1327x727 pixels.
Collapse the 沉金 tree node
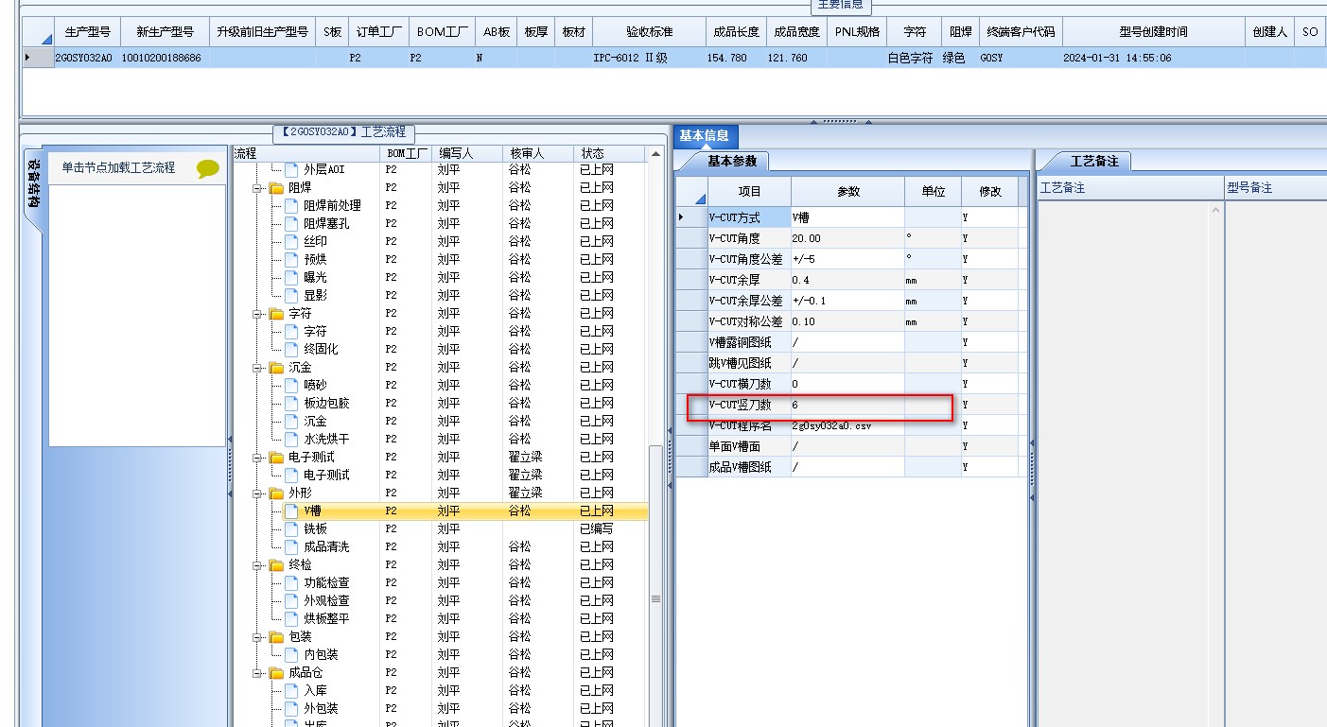click(x=256, y=367)
